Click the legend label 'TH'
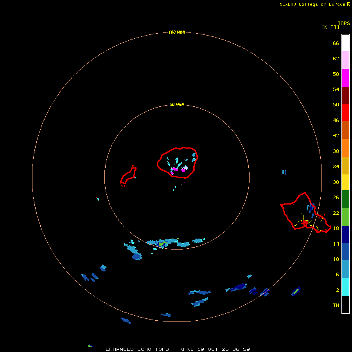This screenshot has height=352, width=352. click(x=336, y=305)
